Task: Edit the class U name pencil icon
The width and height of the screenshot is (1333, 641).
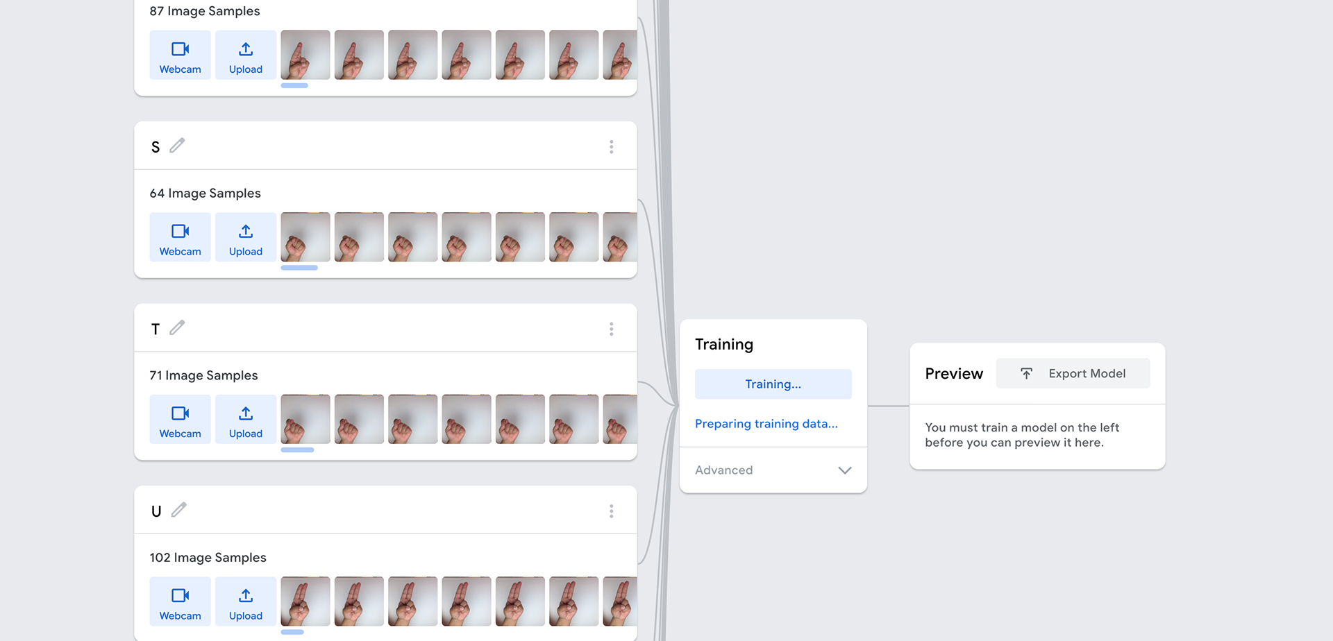Action: 179,510
